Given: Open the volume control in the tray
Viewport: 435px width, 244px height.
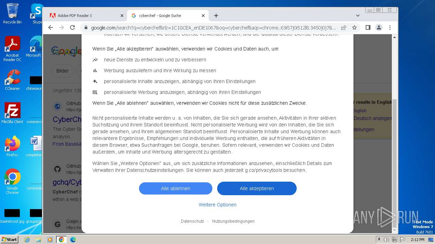Looking at the screenshot, I should (386, 240).
